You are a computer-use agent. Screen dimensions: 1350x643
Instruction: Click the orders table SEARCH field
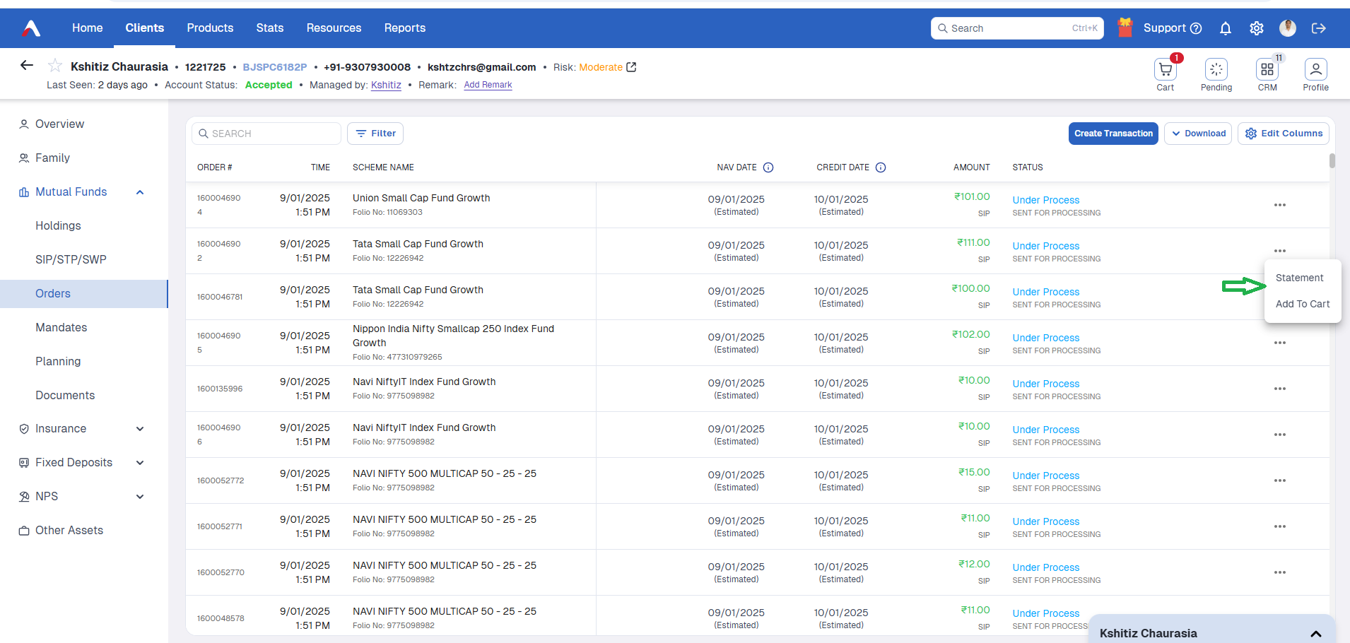[x=266, y=134]
